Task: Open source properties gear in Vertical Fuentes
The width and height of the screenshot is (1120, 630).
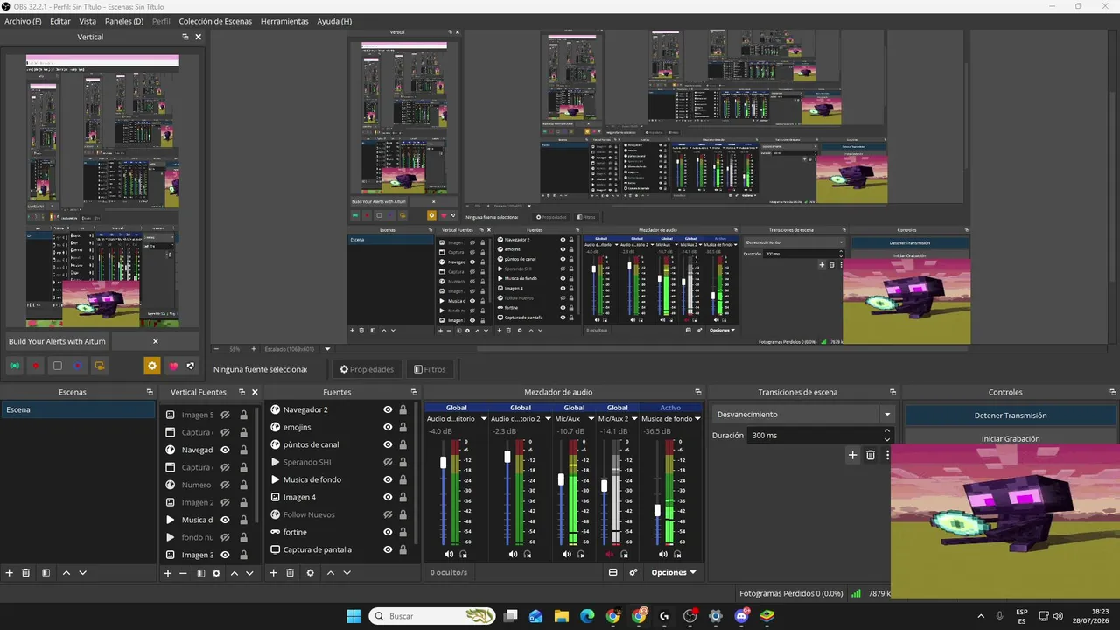Action: [x=217, y=573]
